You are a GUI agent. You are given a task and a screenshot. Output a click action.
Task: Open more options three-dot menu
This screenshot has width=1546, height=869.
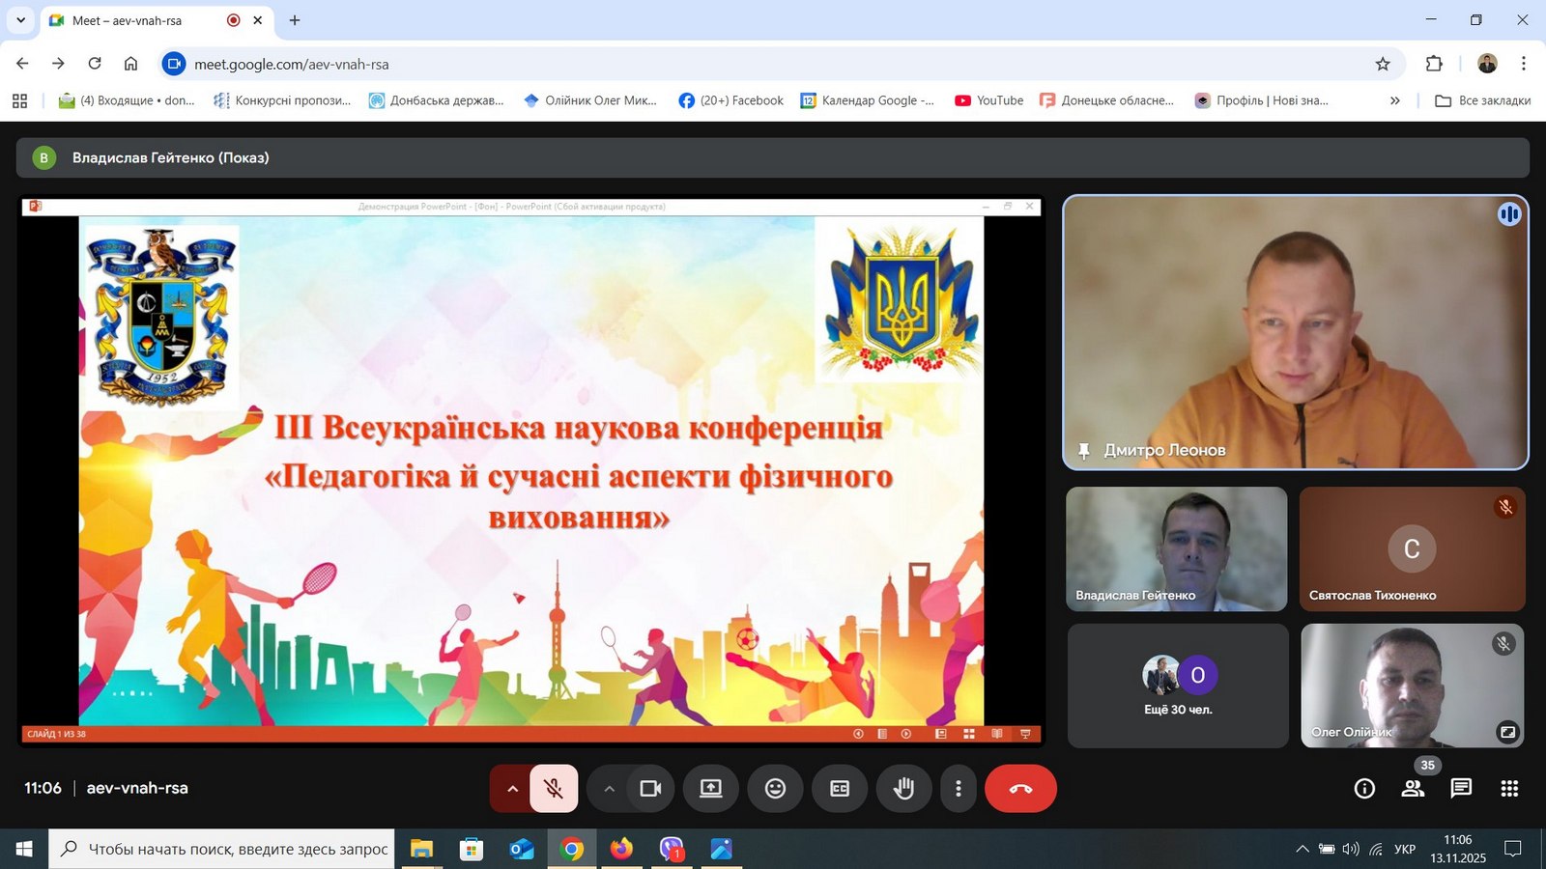click(958, 789)
